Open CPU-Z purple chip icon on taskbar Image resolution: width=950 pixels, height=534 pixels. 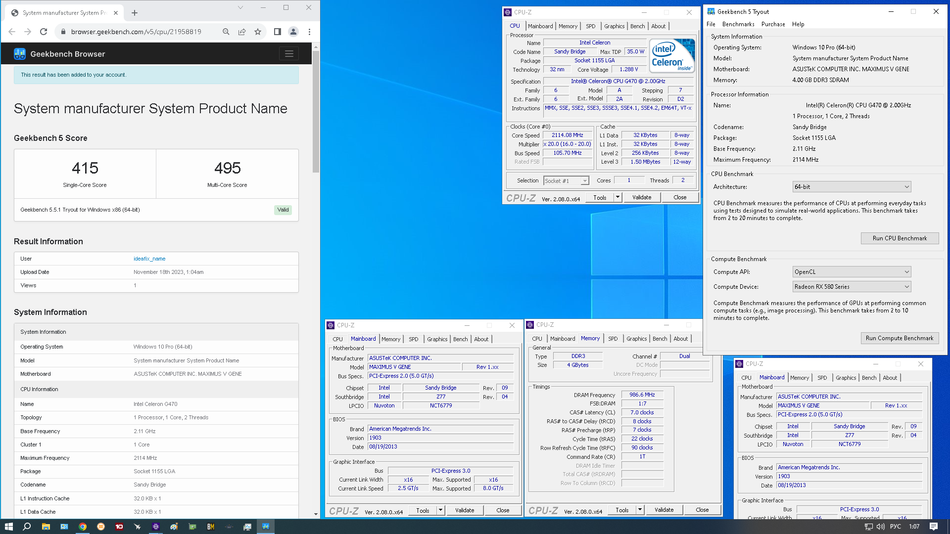[x=156, y=527]
